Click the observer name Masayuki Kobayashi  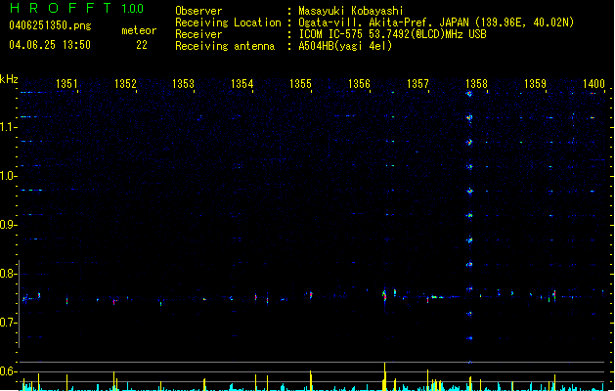tap(351, 11)
